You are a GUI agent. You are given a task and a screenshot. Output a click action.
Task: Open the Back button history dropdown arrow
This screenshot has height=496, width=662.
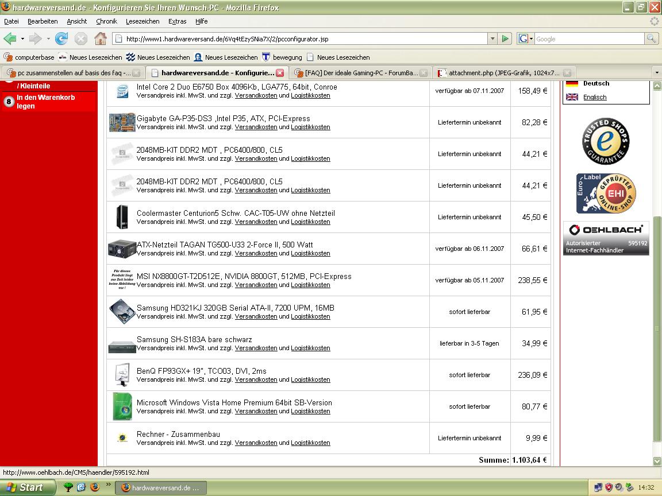(x=22, y=39)
